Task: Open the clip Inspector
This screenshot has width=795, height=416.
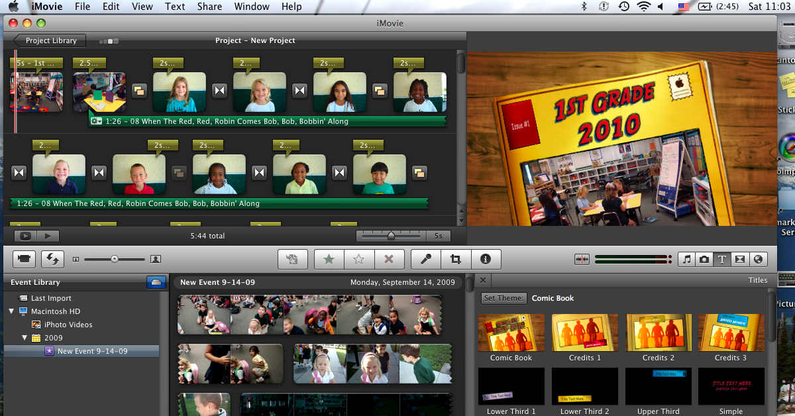Action: 486,259
